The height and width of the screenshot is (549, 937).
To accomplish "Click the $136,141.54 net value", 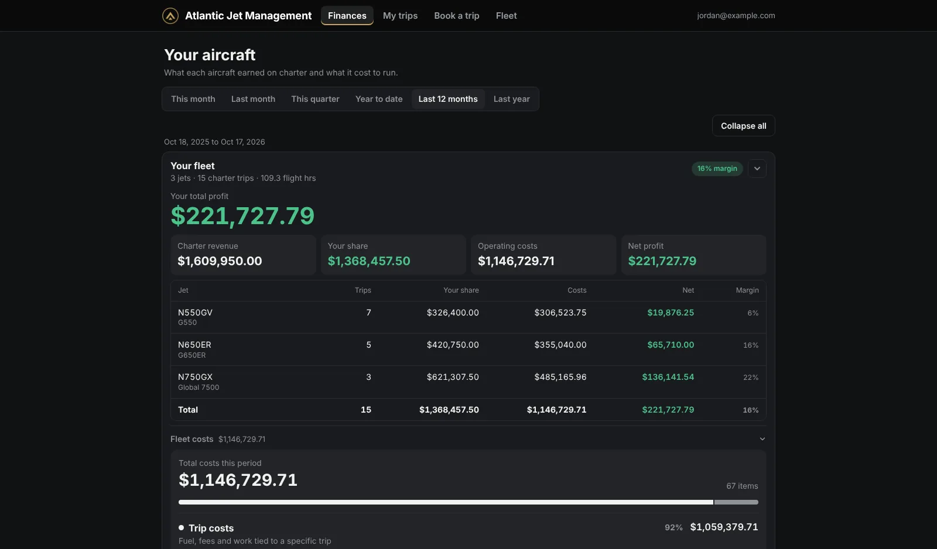I will (668, 377).
